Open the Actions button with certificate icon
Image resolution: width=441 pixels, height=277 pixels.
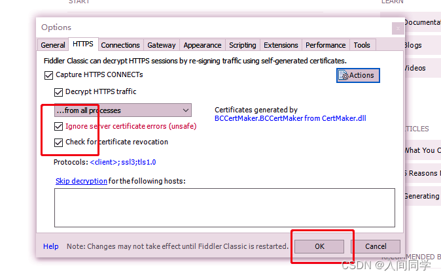coord(358,75)
